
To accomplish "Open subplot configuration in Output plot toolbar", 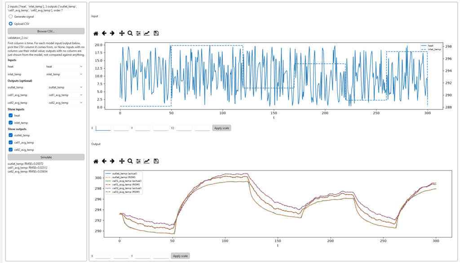I will coord(138,161).
